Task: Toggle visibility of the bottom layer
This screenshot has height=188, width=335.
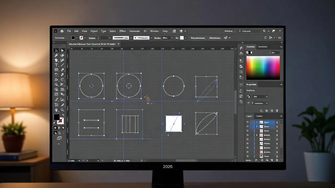Action: point(248,156)
